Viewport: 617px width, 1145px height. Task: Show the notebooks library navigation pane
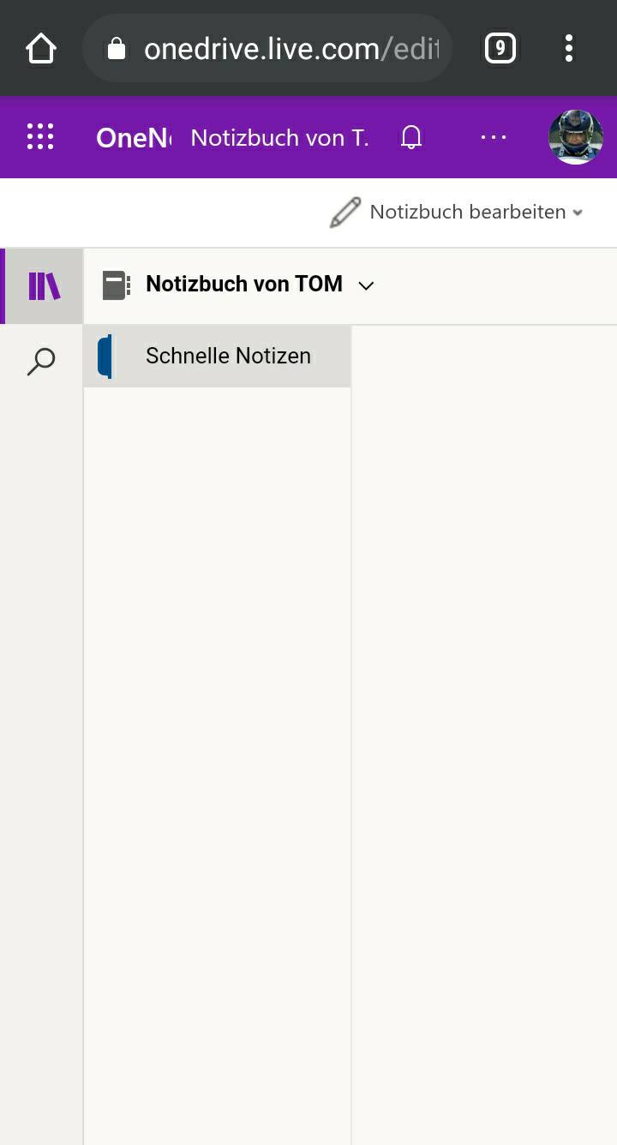[x=44, y=286]
